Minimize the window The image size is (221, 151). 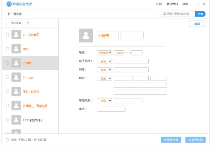(198, 4)
